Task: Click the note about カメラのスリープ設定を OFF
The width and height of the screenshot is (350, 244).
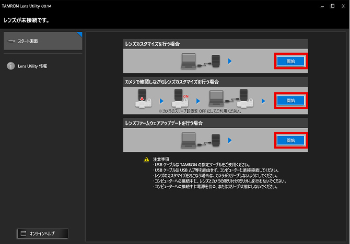Action: click(200, 111)
